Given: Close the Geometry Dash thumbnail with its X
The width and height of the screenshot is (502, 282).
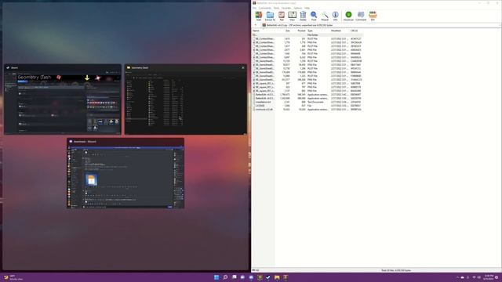Looking at the screenshot, I should [x=242, y=68].
